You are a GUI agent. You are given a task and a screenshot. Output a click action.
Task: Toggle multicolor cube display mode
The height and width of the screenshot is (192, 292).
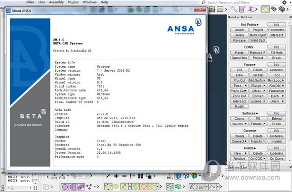(x=194, y=176)
